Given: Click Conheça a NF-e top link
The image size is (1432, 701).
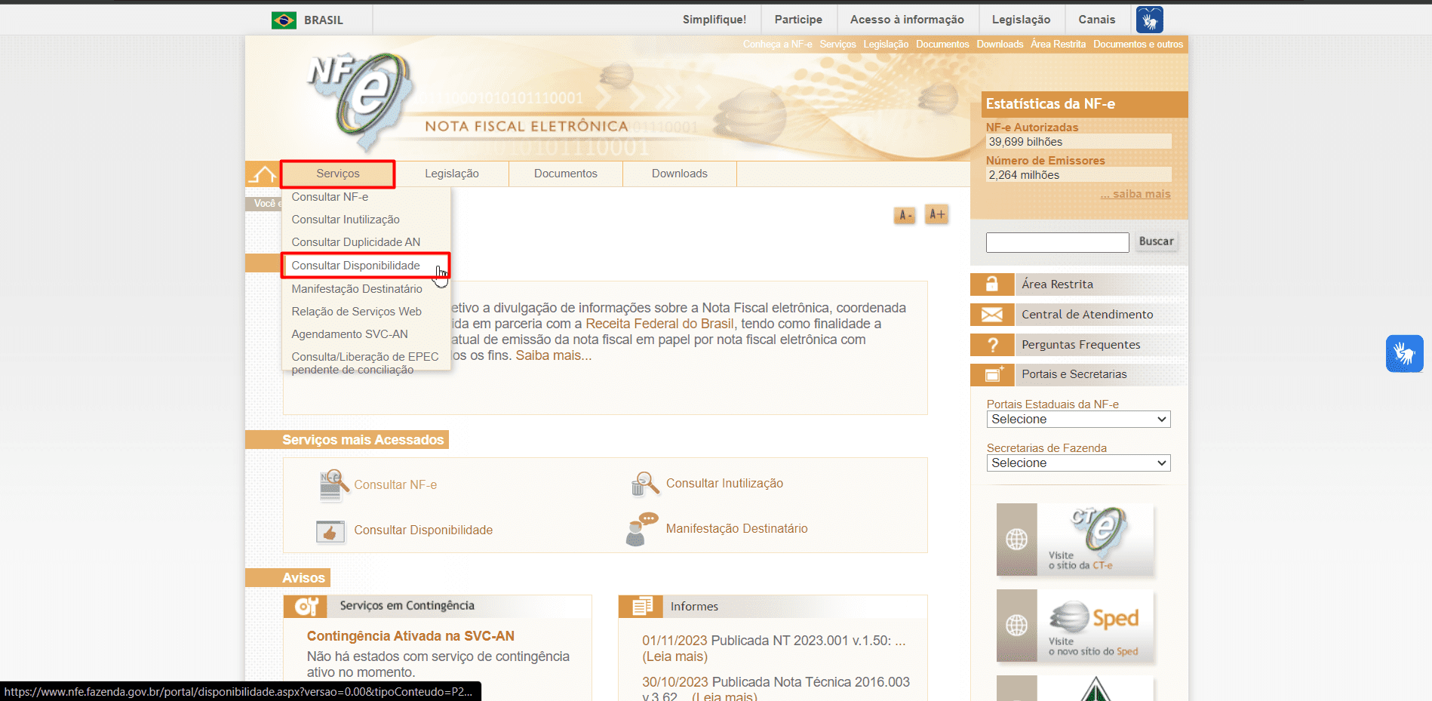Looking at the screenshot, I should 777,45.
